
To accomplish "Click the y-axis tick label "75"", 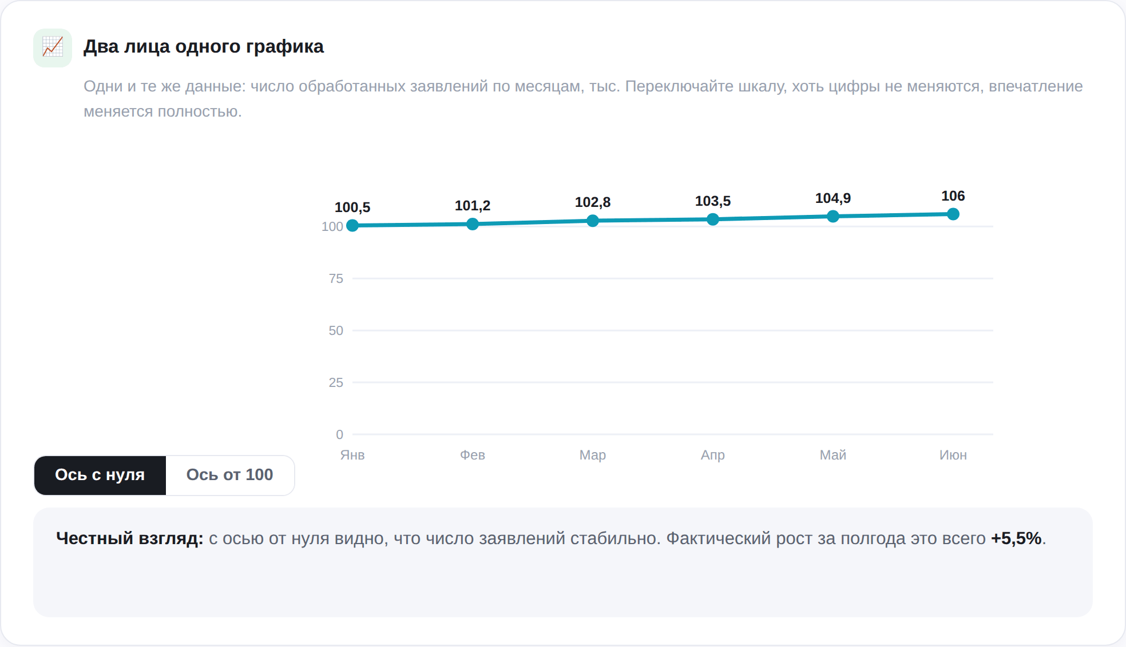I will tap(336, 279).
